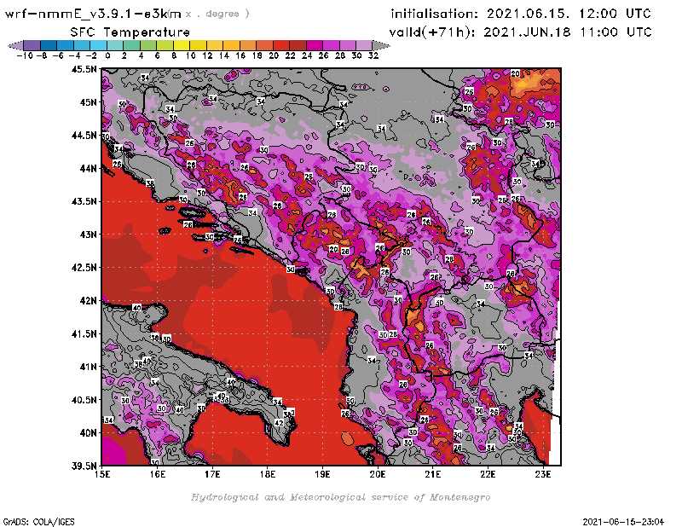Screen dimensions: 682x527
Task: Click the 42 contour label on the map
Action: point(280,423)
